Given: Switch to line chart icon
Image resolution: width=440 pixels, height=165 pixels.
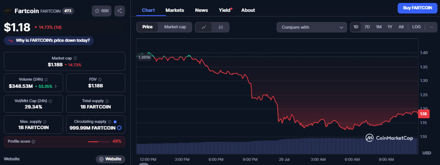Looking at the screenshot, I should pyautogui.click(x=204, y=27).
